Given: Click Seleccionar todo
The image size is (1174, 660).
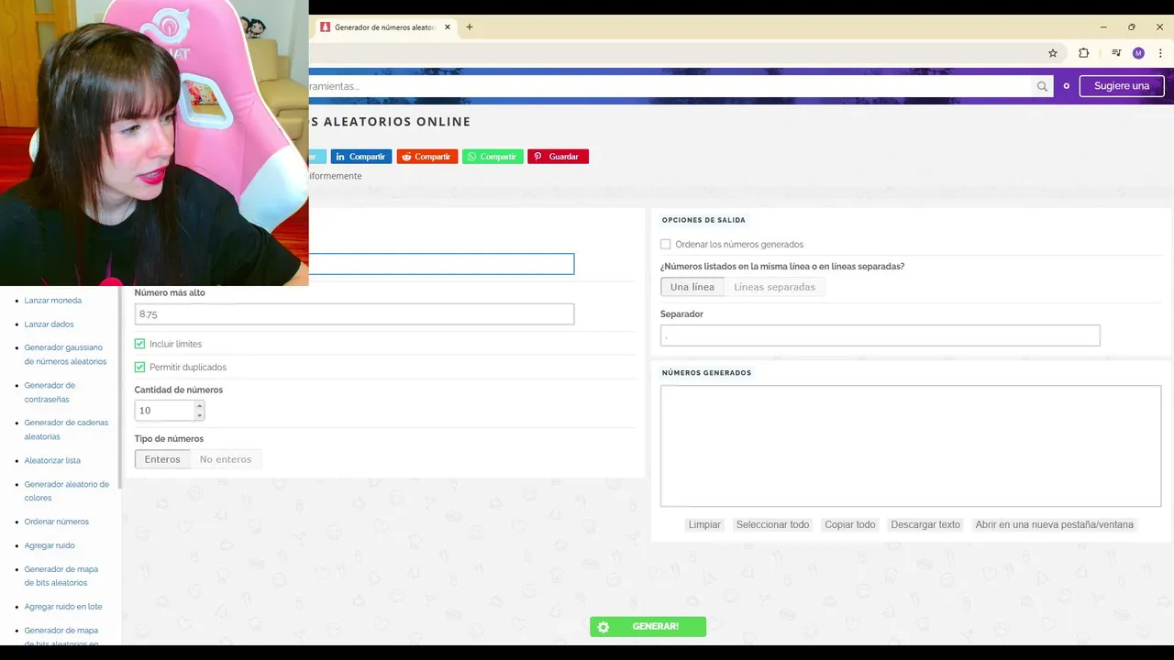Looking at the screenshot, I should coord(772,525).
